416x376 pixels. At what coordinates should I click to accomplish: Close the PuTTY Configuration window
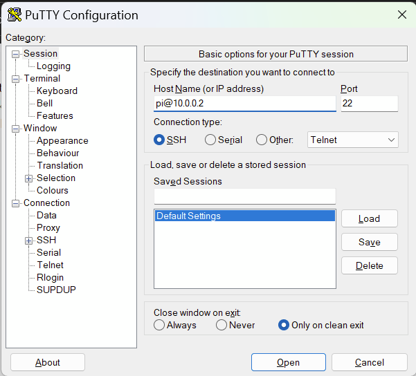(x=401, y=15)
